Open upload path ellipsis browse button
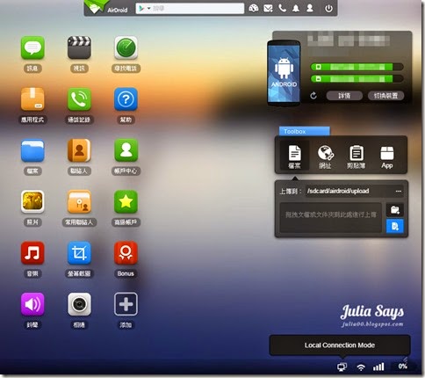The image size is (425, 378). pos(399,191)
